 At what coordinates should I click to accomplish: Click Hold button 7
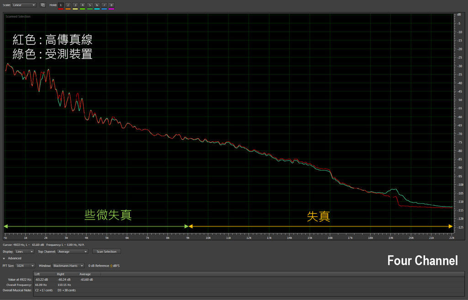104,5
